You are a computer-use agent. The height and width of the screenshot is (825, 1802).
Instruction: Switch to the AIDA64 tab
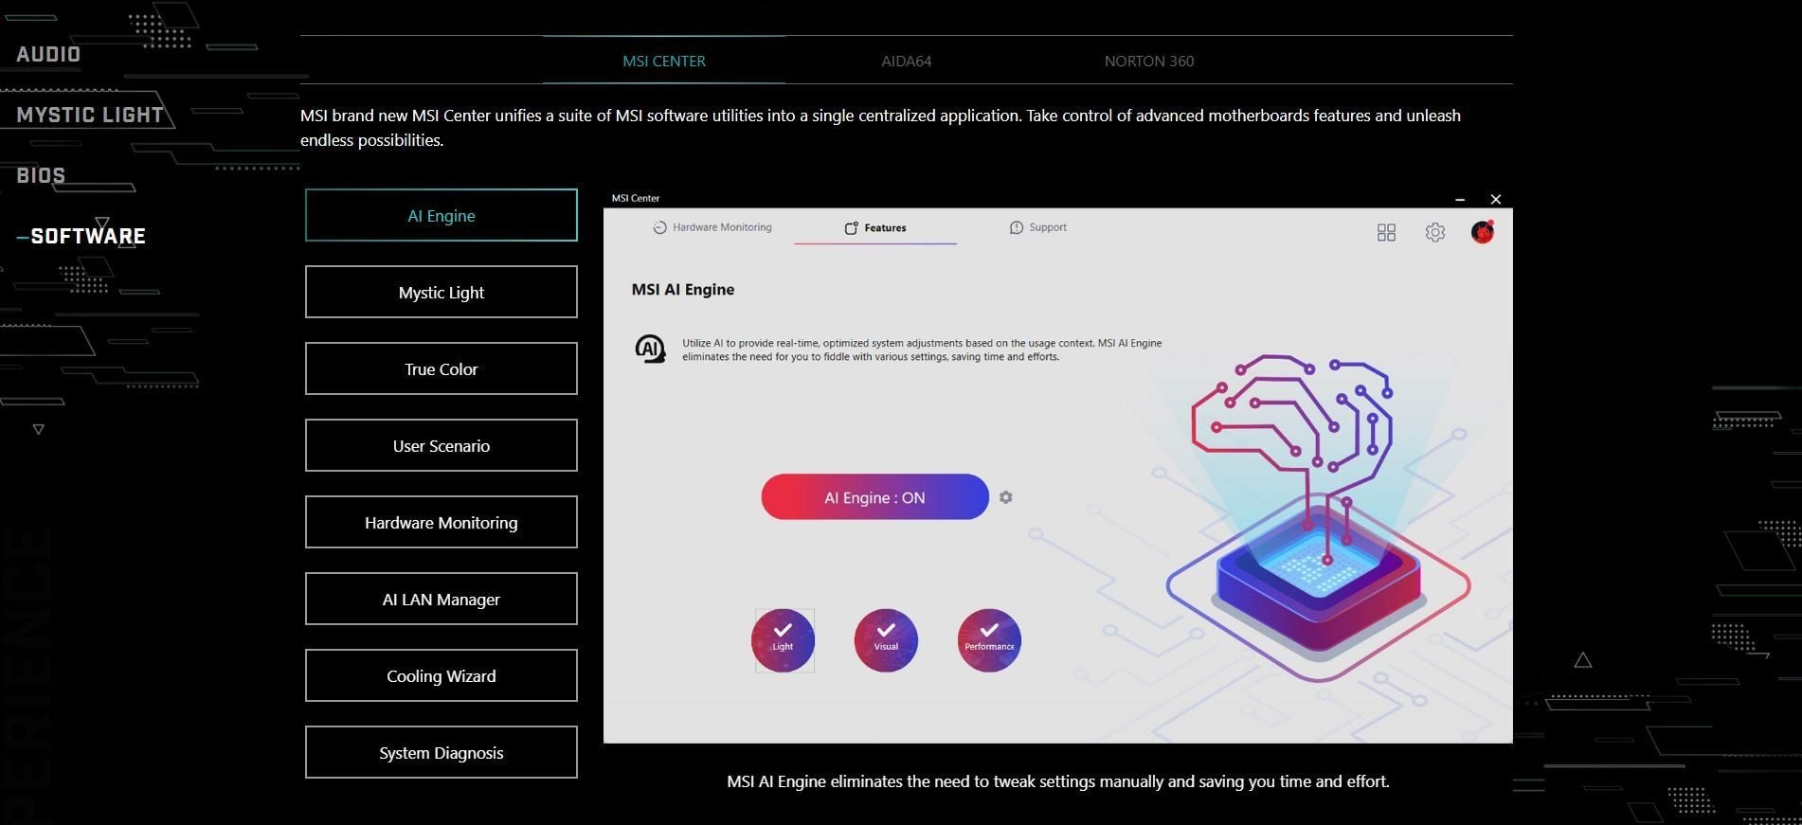[x=906, y=61]
